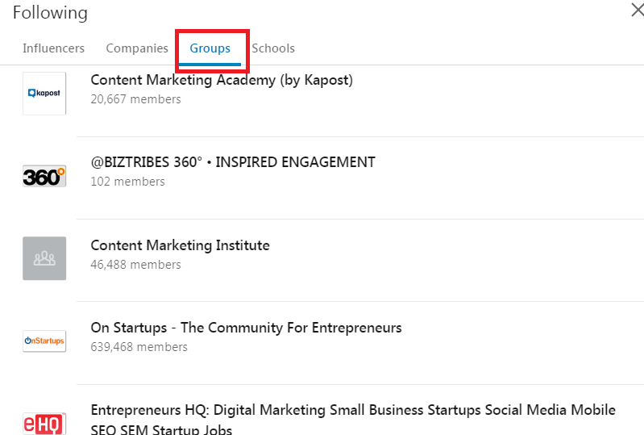Open the OnStartups logo icon
This screenshot has width=644, height=435.
tap(44, 341)
